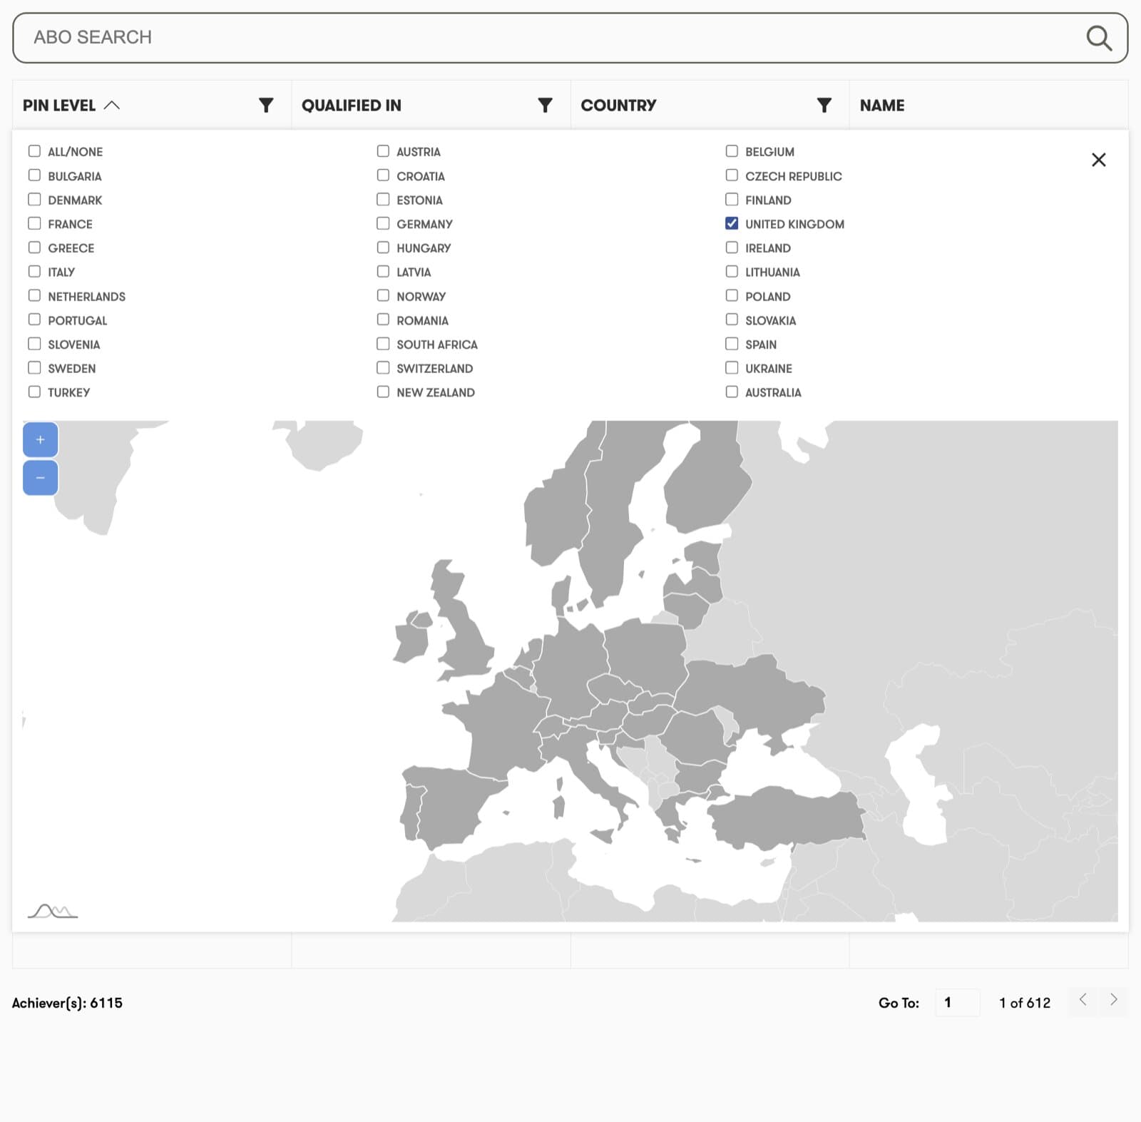Click the NAME column header

pos(882,106)
